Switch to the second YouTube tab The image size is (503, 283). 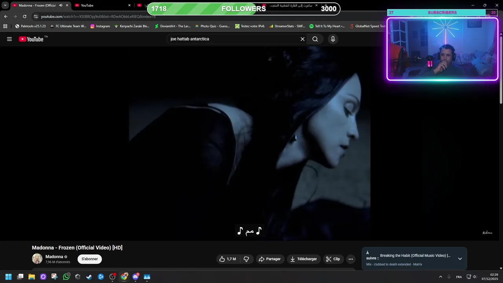(102, 6)
